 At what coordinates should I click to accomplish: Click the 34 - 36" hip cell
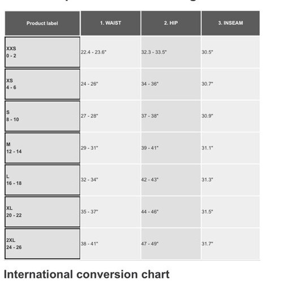[x=171, y=84]
